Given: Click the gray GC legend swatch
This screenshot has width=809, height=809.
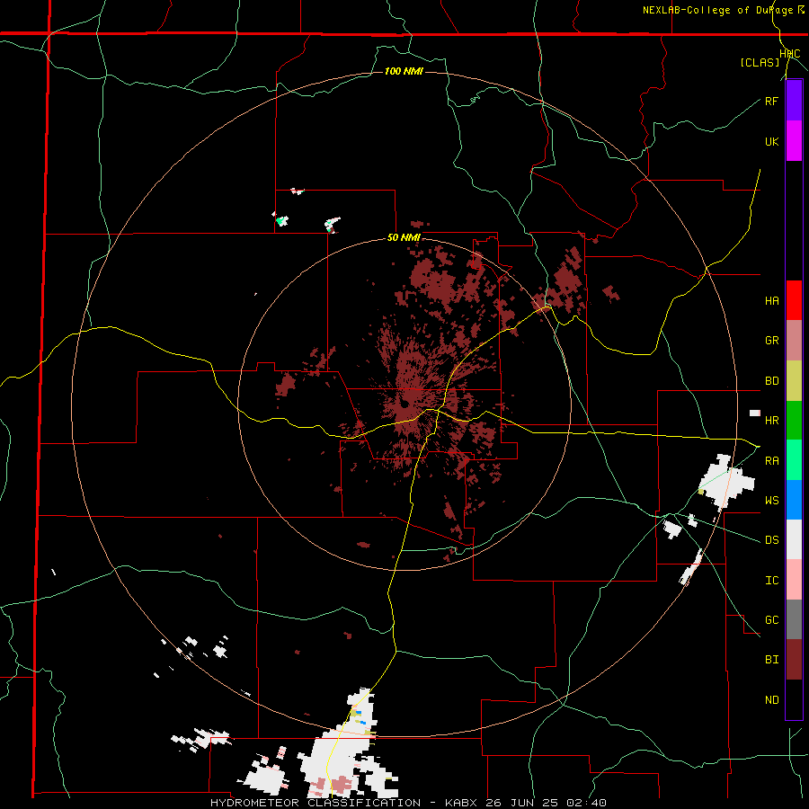Looking at the screenshot, I should (x=794, y=619).
